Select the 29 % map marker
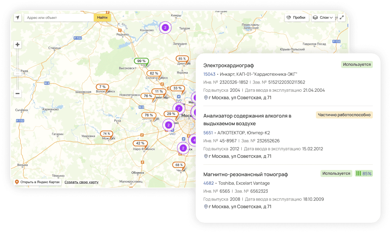Image resolution: width=391 pixels, height=233 pixels. click(171, 114)
